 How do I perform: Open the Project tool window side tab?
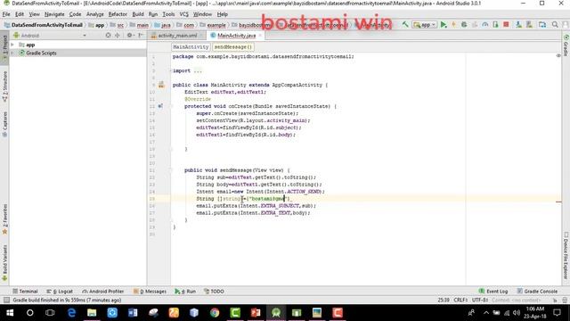(4, 48)
